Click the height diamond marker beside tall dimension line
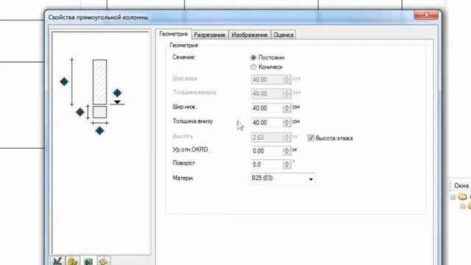The height and width of the screenshot is (265, 471). (64, 82)
